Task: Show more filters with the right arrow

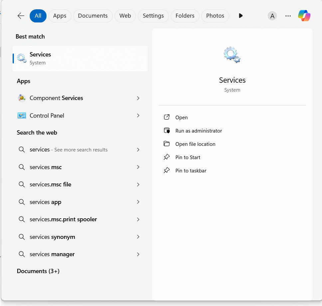Action: pyautogui.click(x=241, y=16)
